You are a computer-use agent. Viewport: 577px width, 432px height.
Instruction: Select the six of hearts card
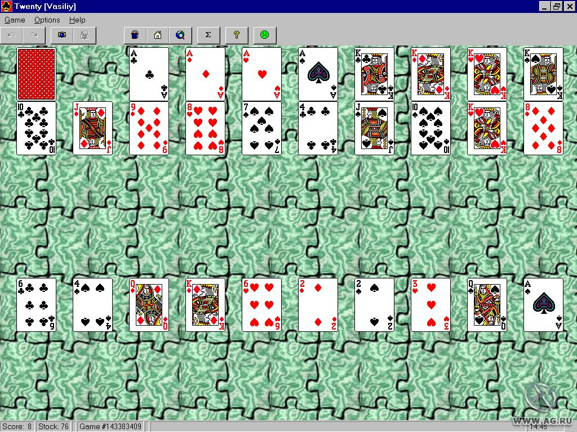[261, 305]
